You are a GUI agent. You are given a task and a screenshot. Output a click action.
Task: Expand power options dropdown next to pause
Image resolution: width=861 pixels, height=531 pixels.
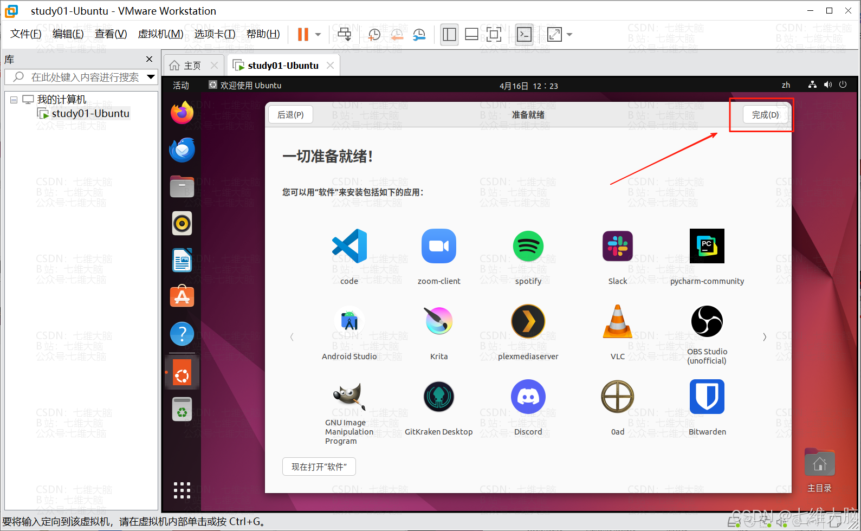[x=318, y=35]
